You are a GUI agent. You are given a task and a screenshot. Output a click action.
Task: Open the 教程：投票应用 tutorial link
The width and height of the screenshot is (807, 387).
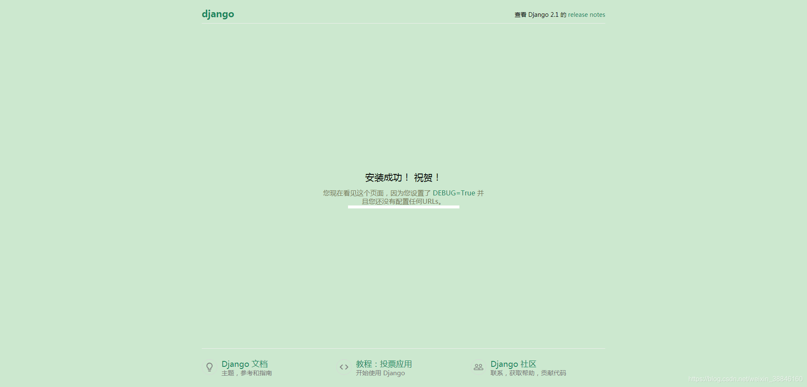click(384, 364)
